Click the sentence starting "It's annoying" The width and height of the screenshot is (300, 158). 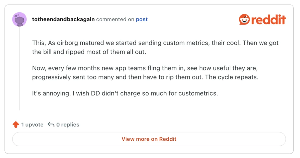(125, 94)
